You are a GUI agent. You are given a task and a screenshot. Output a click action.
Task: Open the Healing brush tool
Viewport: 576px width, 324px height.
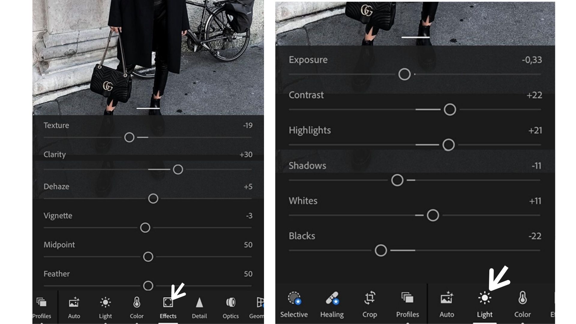[x=332, y=298]
